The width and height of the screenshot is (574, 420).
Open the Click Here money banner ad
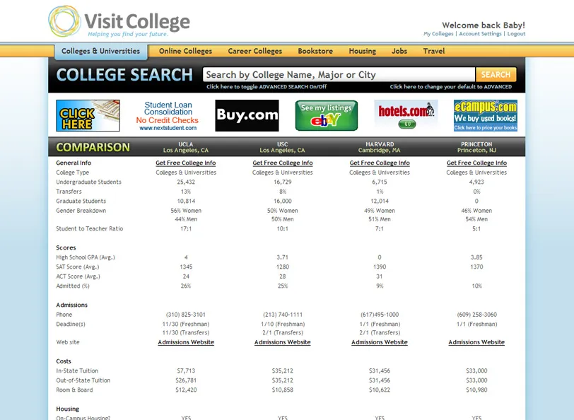pyautogui.click(x=88, y=116)
